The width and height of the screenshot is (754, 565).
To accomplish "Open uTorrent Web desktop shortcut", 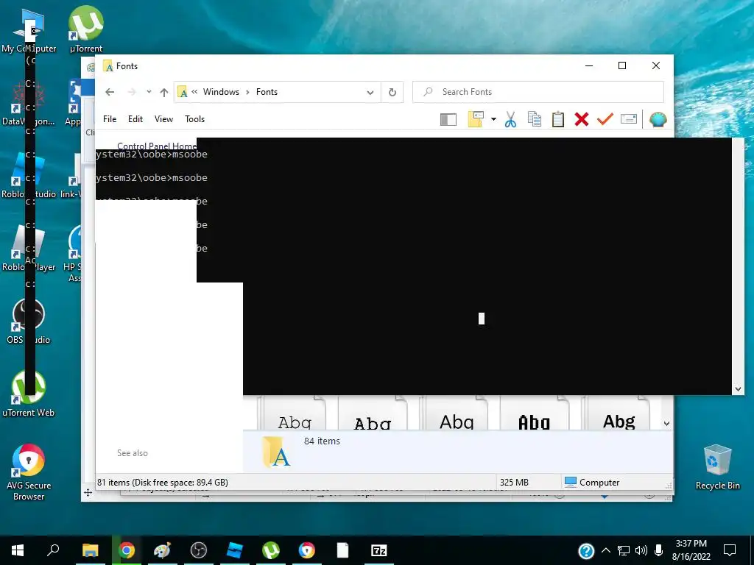I will [29, 394].
